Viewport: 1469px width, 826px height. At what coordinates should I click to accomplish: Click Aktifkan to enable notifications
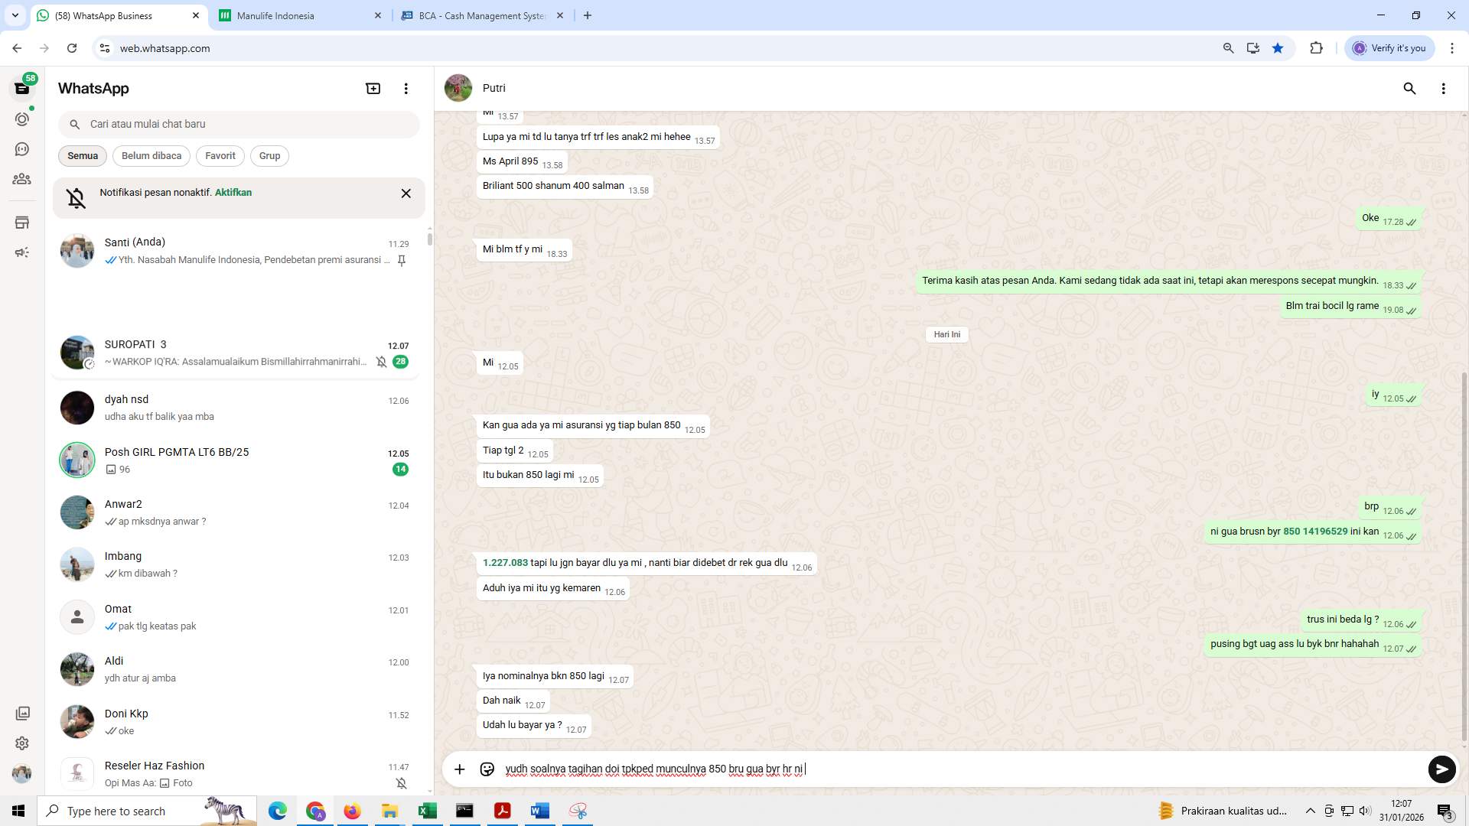click(232, 192)
